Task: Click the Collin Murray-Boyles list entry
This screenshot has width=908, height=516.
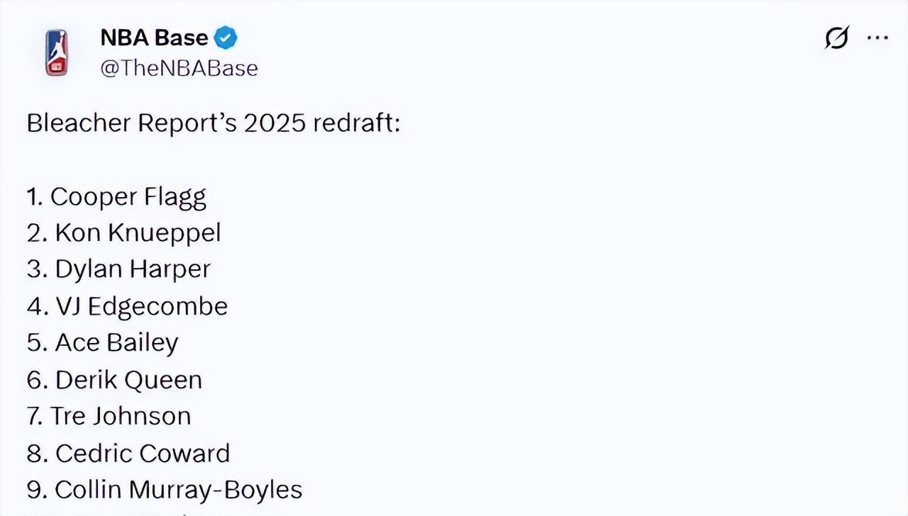Action: click(x=178, y=490)
